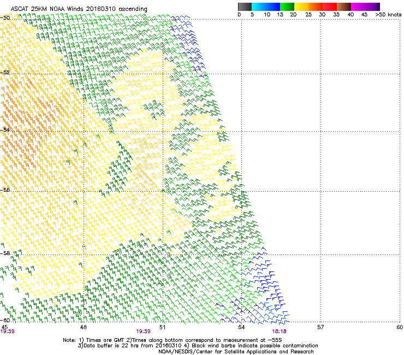Click the note 'Data buffer is 22 hrs from 20160310'

coord(132,346)
